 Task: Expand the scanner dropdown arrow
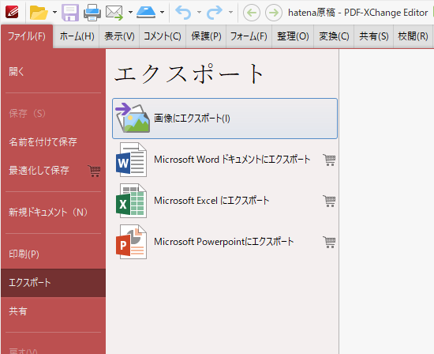[x=163, y=12]
